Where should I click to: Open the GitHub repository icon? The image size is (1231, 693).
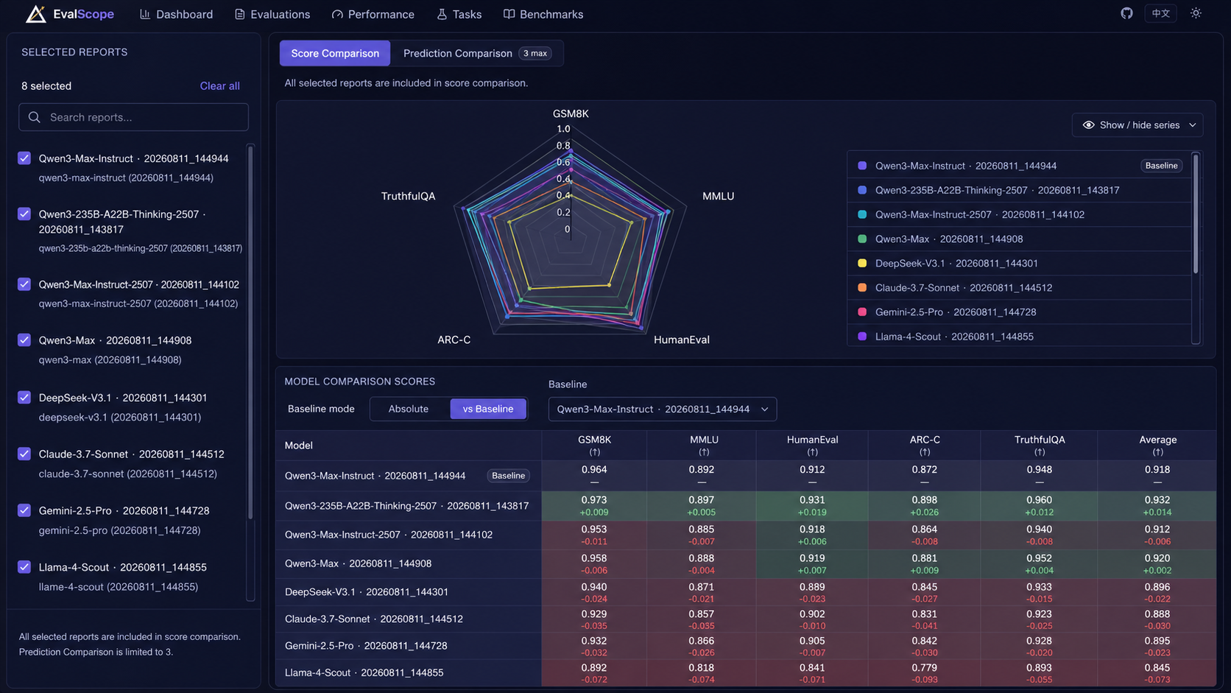[1126, 13]
